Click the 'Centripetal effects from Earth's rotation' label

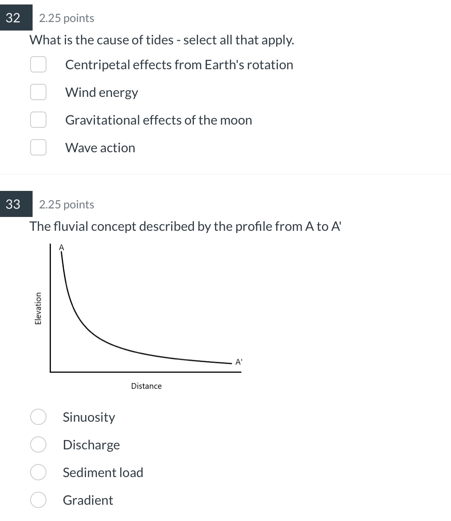[x=179, y=65]
